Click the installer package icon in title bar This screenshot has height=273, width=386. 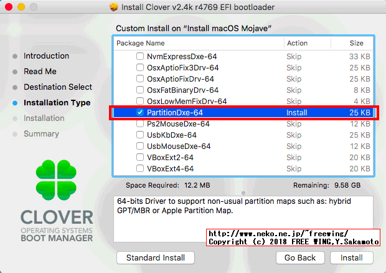pyautogui.click(x=113, y=7)
